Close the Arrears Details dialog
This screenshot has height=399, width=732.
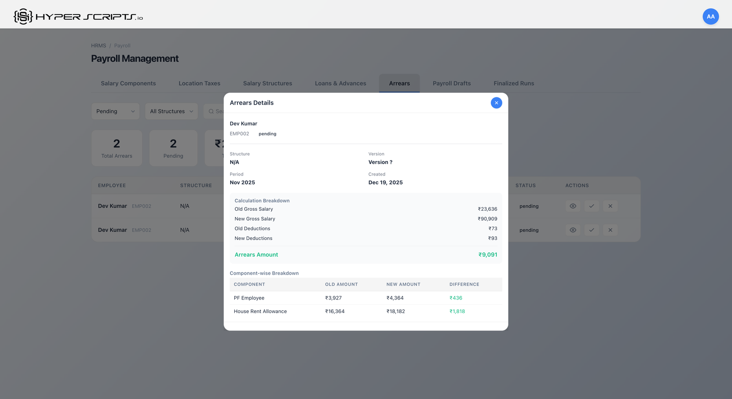pyautogui.click(x=496, y=103)
